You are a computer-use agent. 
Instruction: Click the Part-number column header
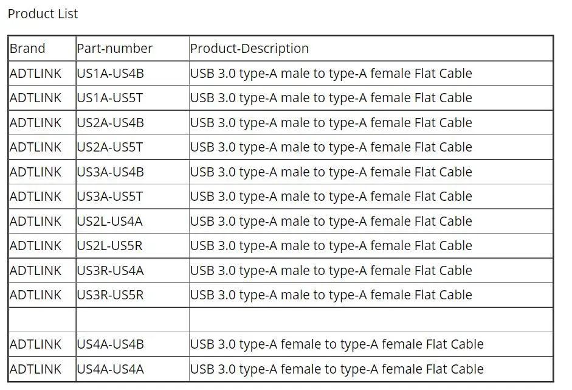(114, 49)
